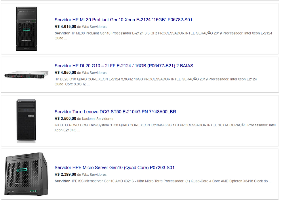This screenshot has width=282, height=202.
Task: Open the Lenovo ThinkSystem ST50 tower image
Action: click(26, 120)
